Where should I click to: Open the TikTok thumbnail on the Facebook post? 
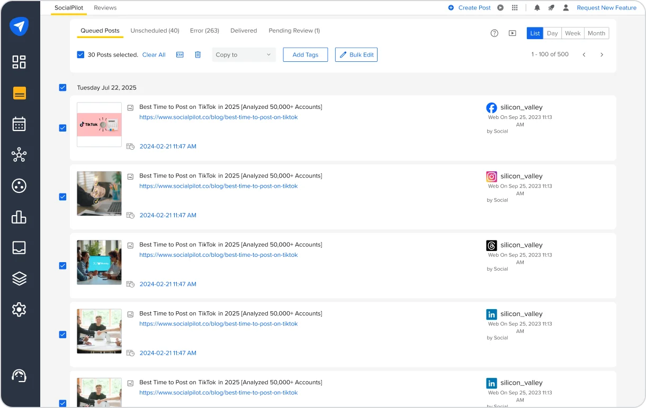99,125
